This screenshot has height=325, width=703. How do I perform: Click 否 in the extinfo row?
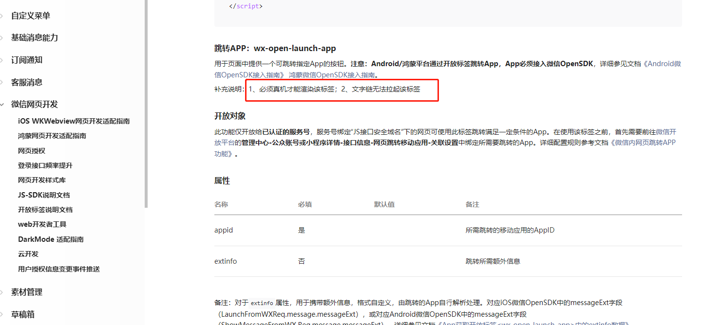tap(302, 261)
